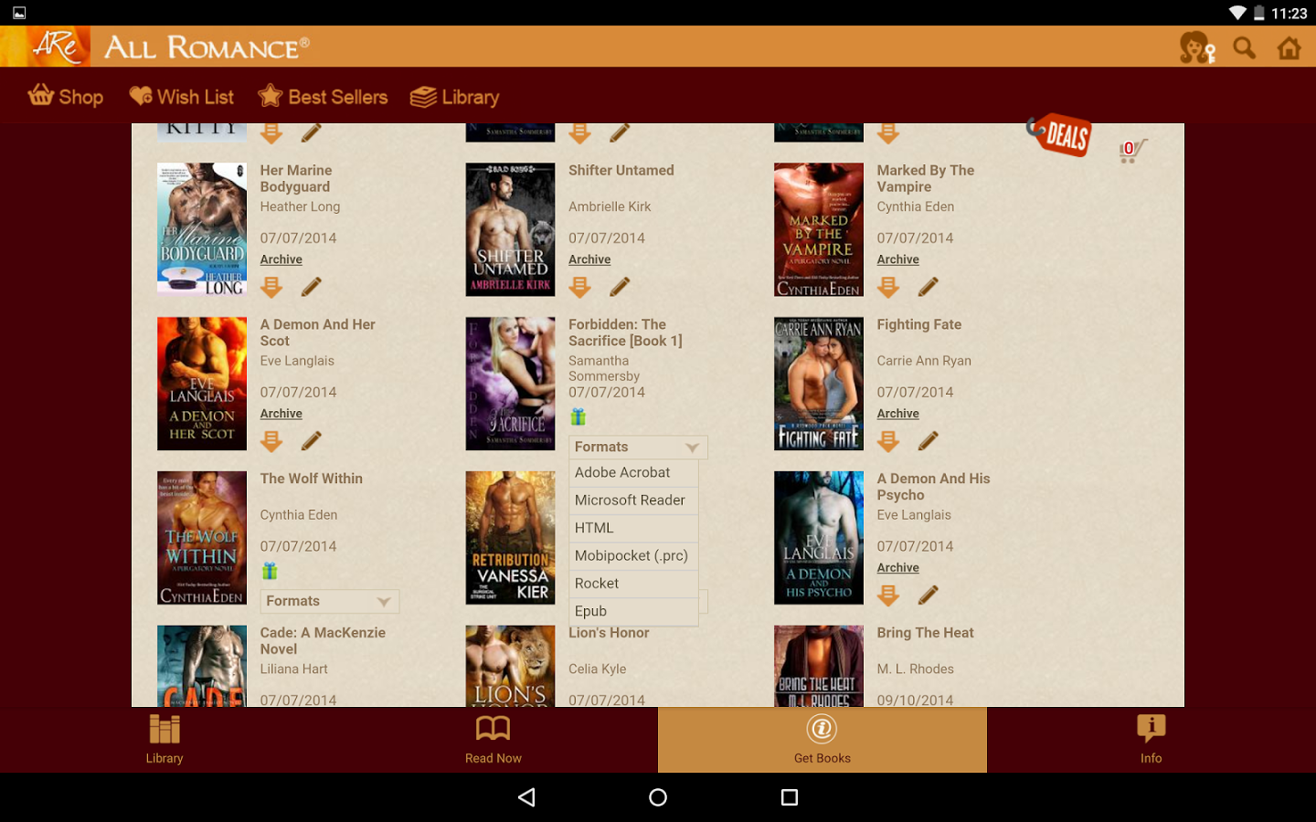
Task: Click gift icon for Forbidden: The Sacrifice
Action: click(578, 417)
